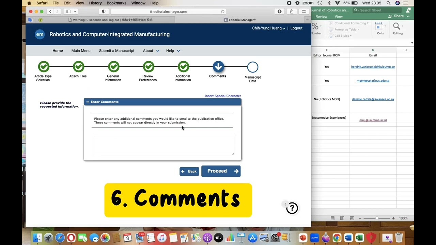Switch to PowerPoint in the Dock
Image resolution: width=436 pixels, height=245 pixels.
[x=303, y=238]
